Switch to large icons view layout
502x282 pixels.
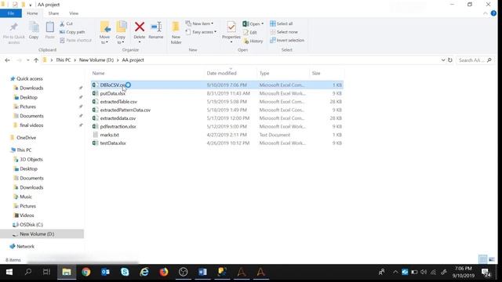(x=492, y=259)
